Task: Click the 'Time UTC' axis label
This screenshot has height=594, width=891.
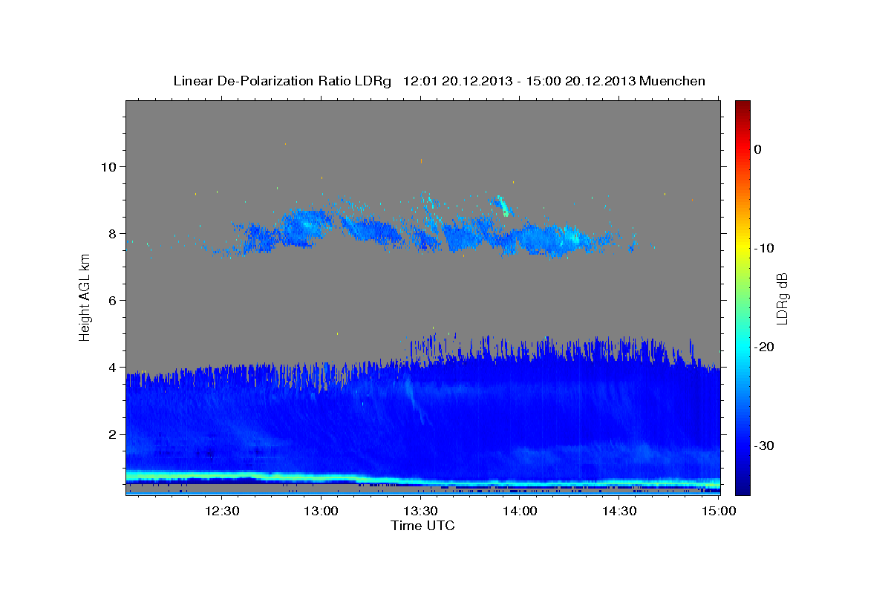Action: coord(422,526)
